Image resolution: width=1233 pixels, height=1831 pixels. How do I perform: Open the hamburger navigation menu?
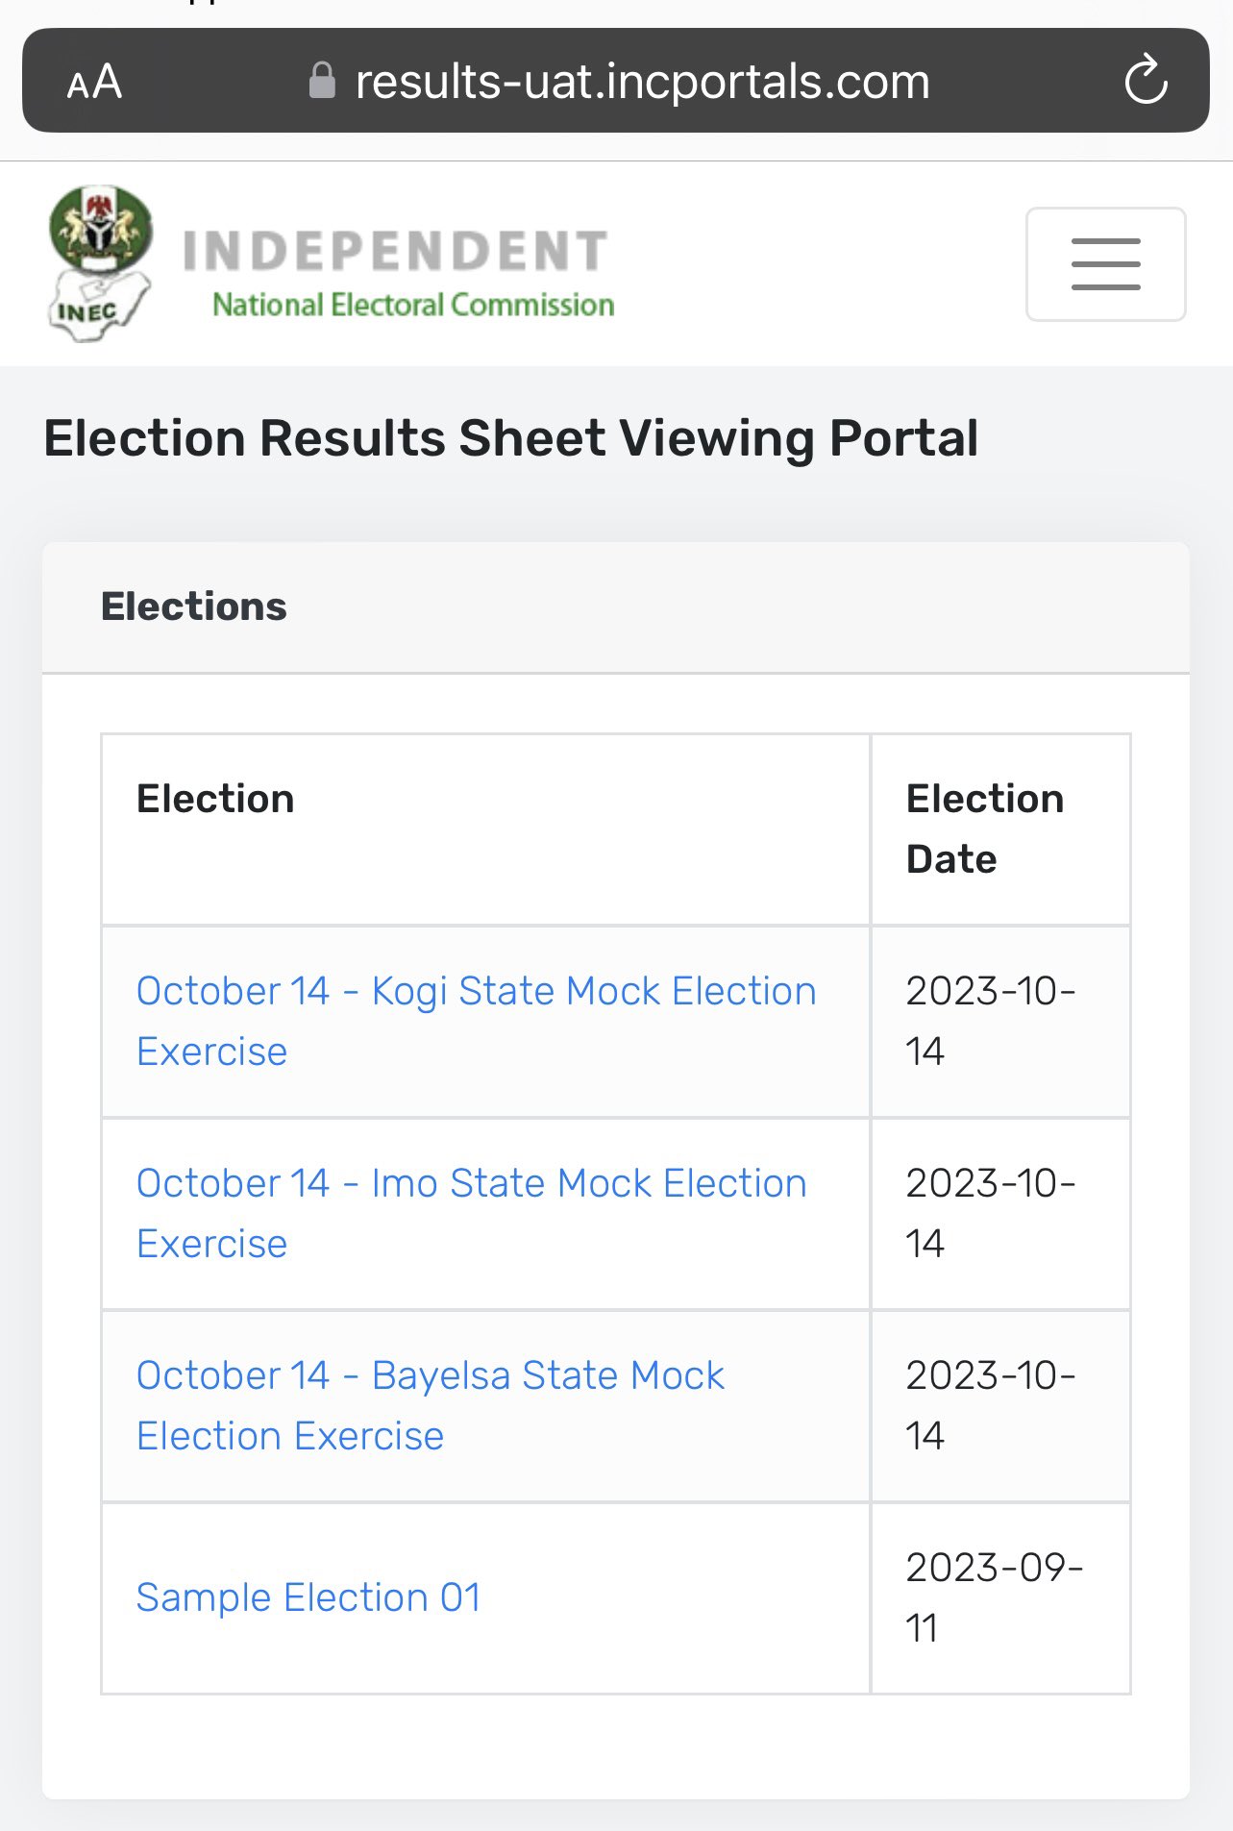[1105, 264]
